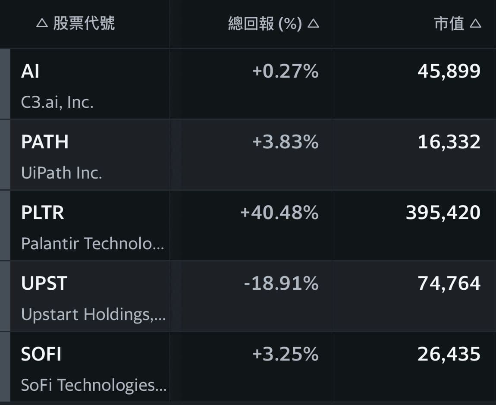496x405 pixels.
Task: Click SoFi Technologies company name
Action: 93,385
